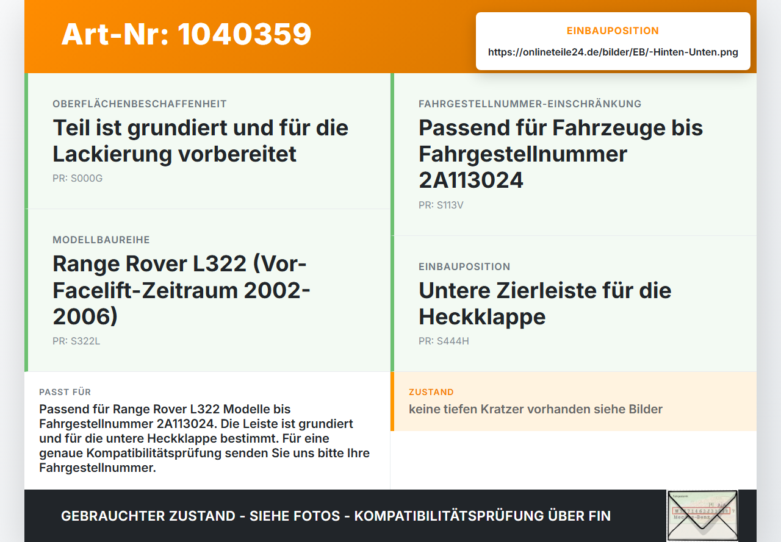This screenshot has height=542, width=781.
Task: Click the GEBRAUCHTER ZUSTAND footer banner text
Action: (336, 516)
